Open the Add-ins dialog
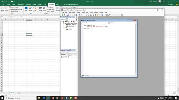179x100 pixels. [x=26, y=9]
